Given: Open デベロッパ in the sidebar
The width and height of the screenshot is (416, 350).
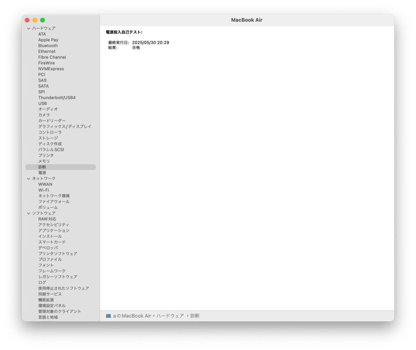Looking at the screenshot, I should [48, 248].
